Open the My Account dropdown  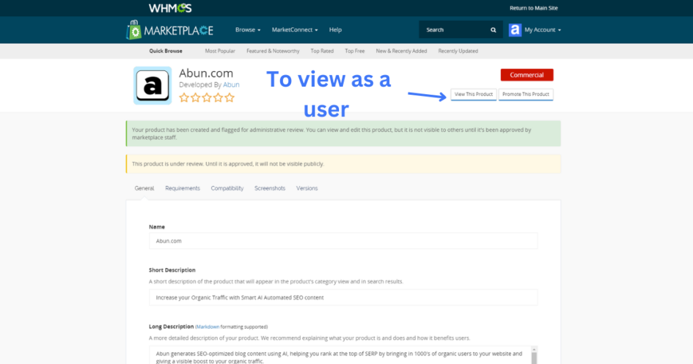543,30
